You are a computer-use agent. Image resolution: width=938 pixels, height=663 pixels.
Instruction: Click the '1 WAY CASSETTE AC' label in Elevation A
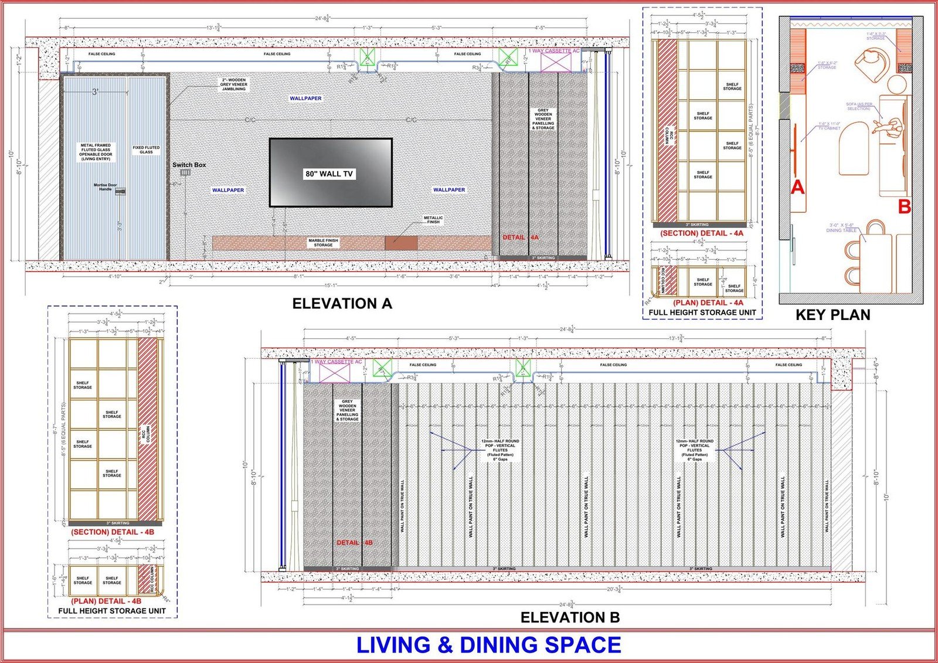(554, 51)
